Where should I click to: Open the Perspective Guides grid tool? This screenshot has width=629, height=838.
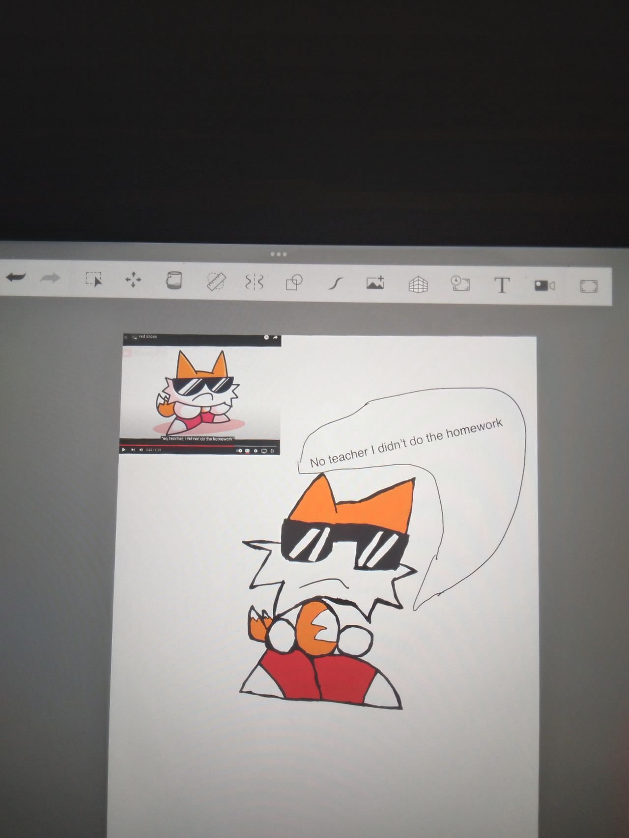[418, 284]
